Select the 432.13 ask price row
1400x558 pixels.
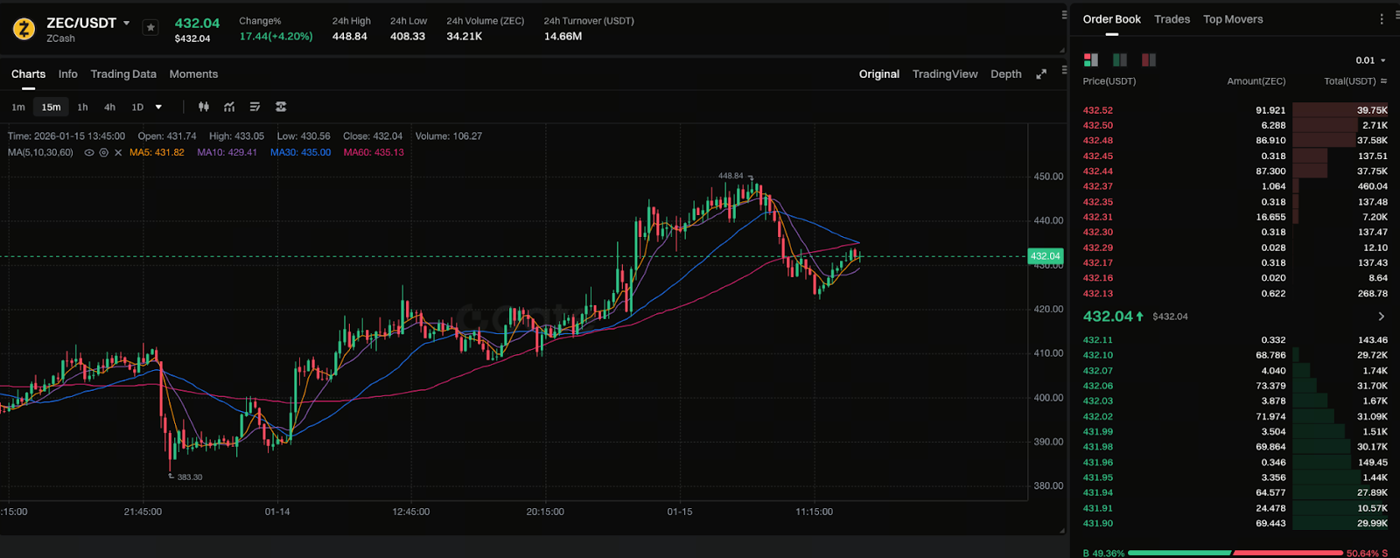(1235, 294)
